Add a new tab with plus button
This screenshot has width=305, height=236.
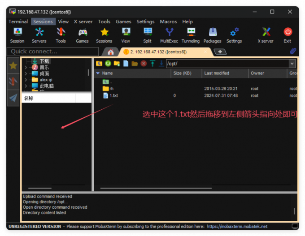220,51
